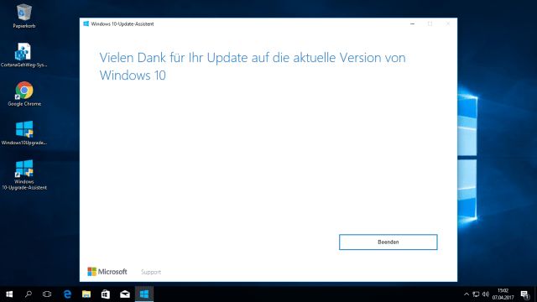Click the "Vielen Dank für Ihr Update" heading
This screenshot has height=302, width=537.
point(253,66)
